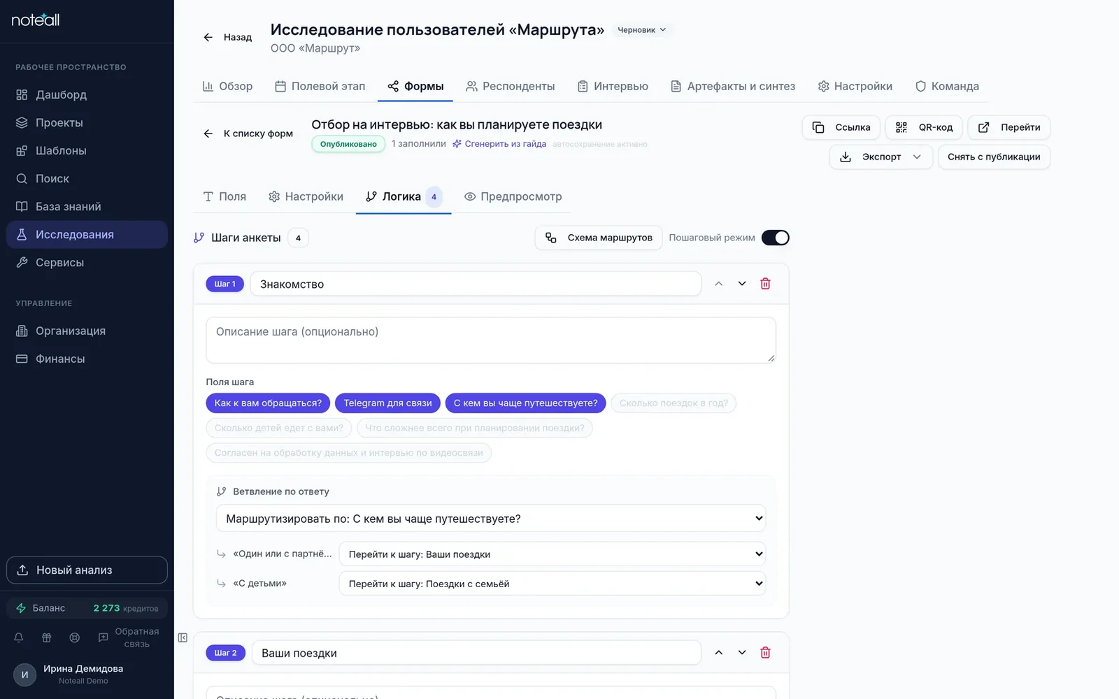Viewport: 1119px width, 699px height.
Task: Toggle Пошаговый режим switch
Action: point(775,238)
